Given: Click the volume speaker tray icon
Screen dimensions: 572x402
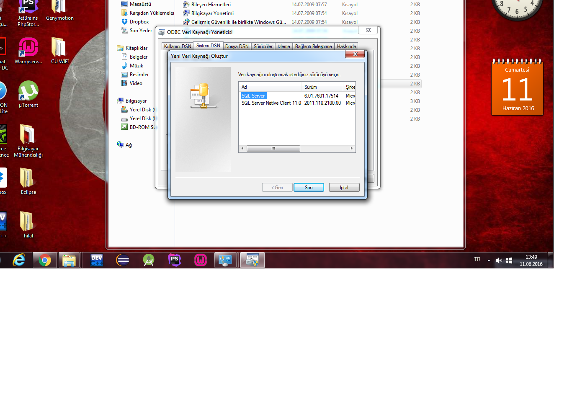Looking at the screenshot, I should click(499, 260).
